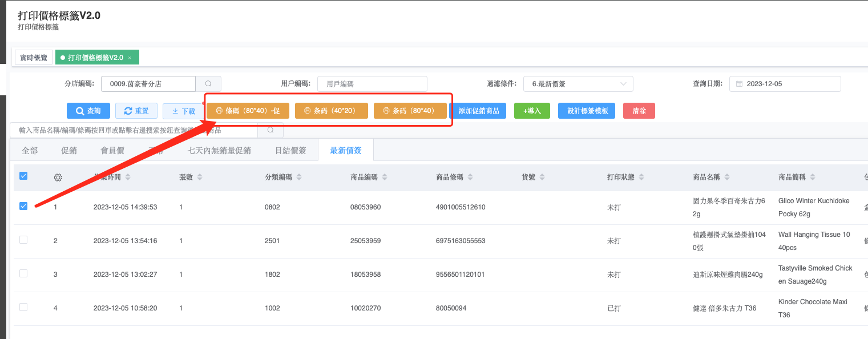Sort by 商品編碼 column arrows
The image size is (868, 339).
pos(385,177)
